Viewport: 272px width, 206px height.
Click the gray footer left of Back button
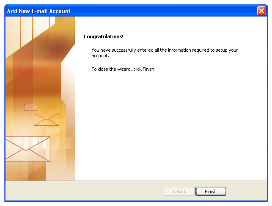click(83, 191)
